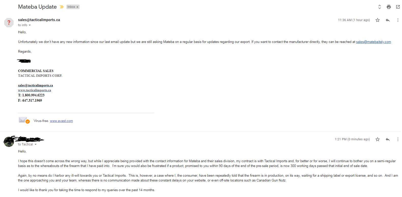Screen dimensions: 402x197
Task: Open the email in a new window
Action: pyautogui.click(x=398, y=7)
